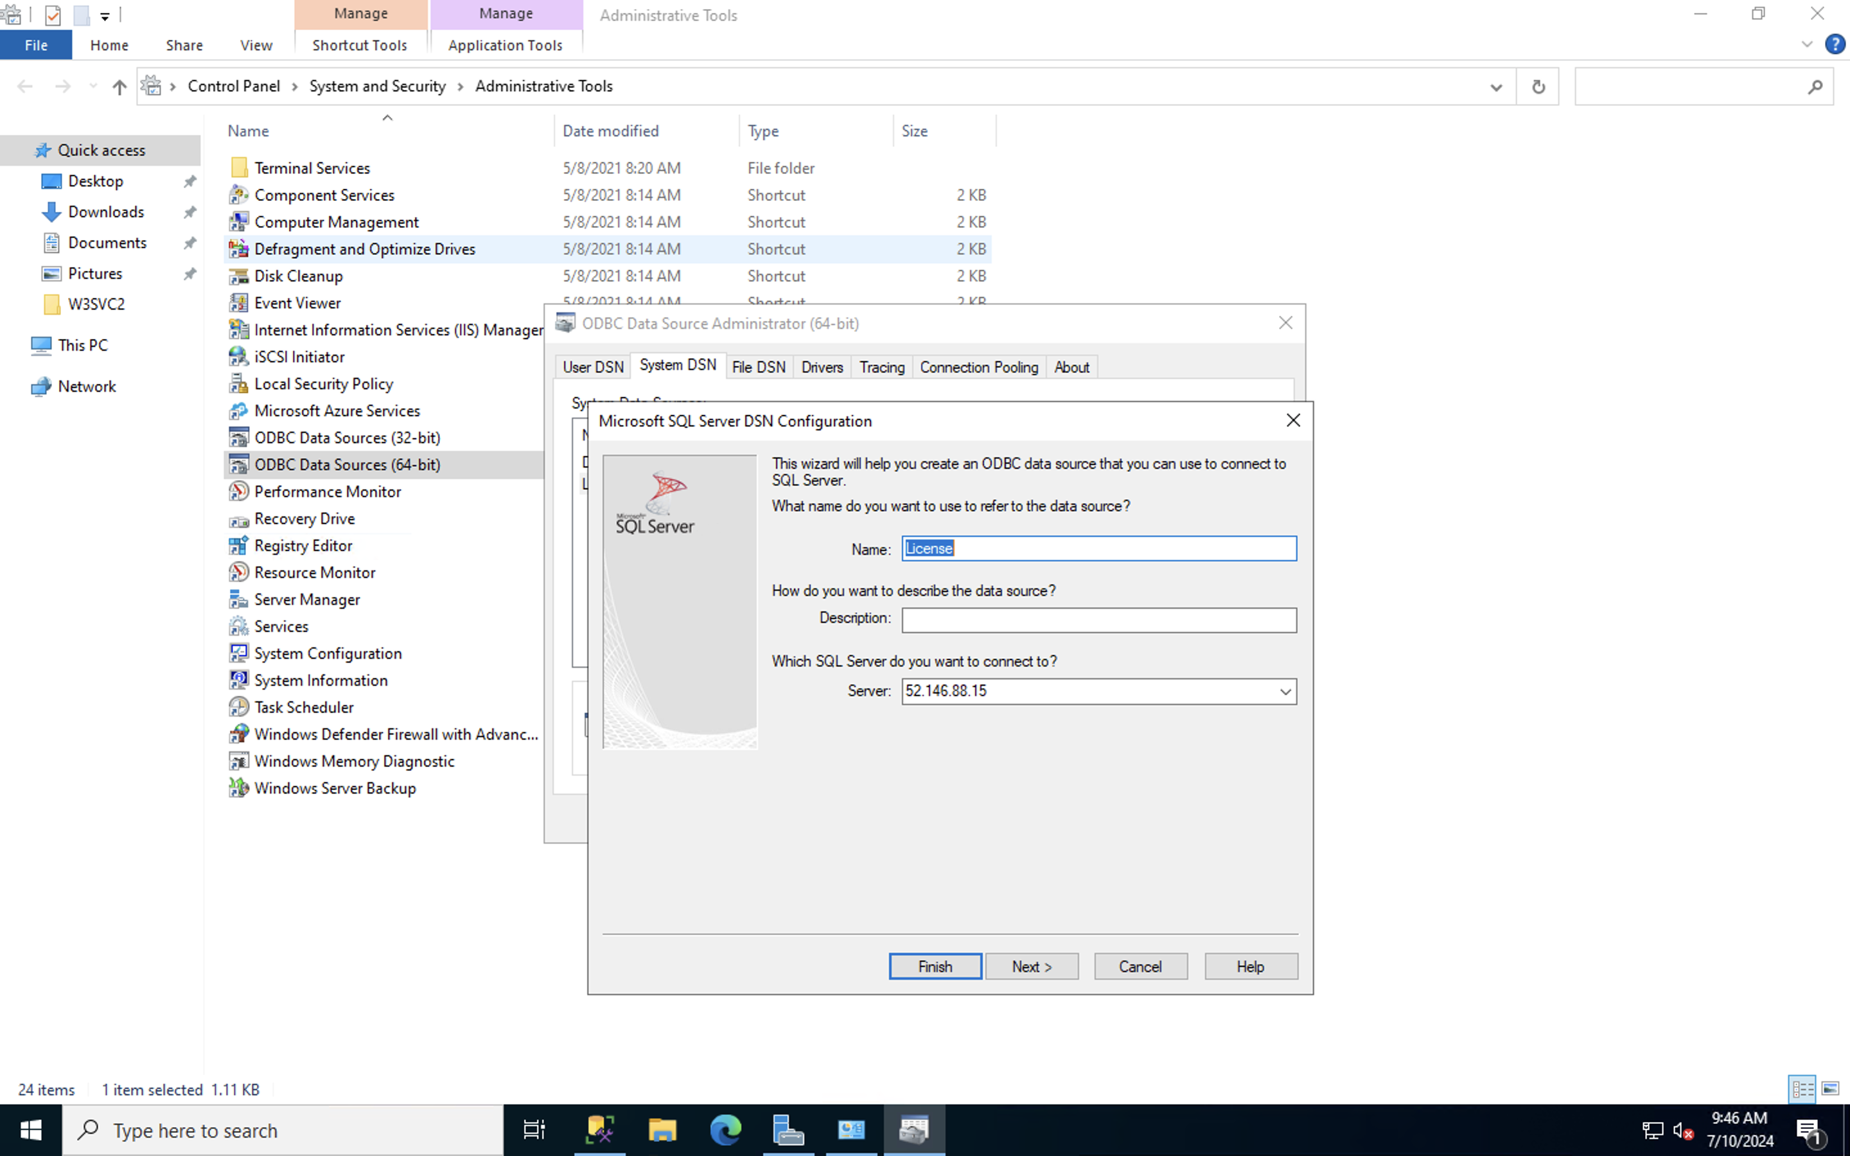Image resolution: width=1850 pixels, height=1156 pixels.
Task: Open the Registry Editor shortcut
Action: [303, 545]
